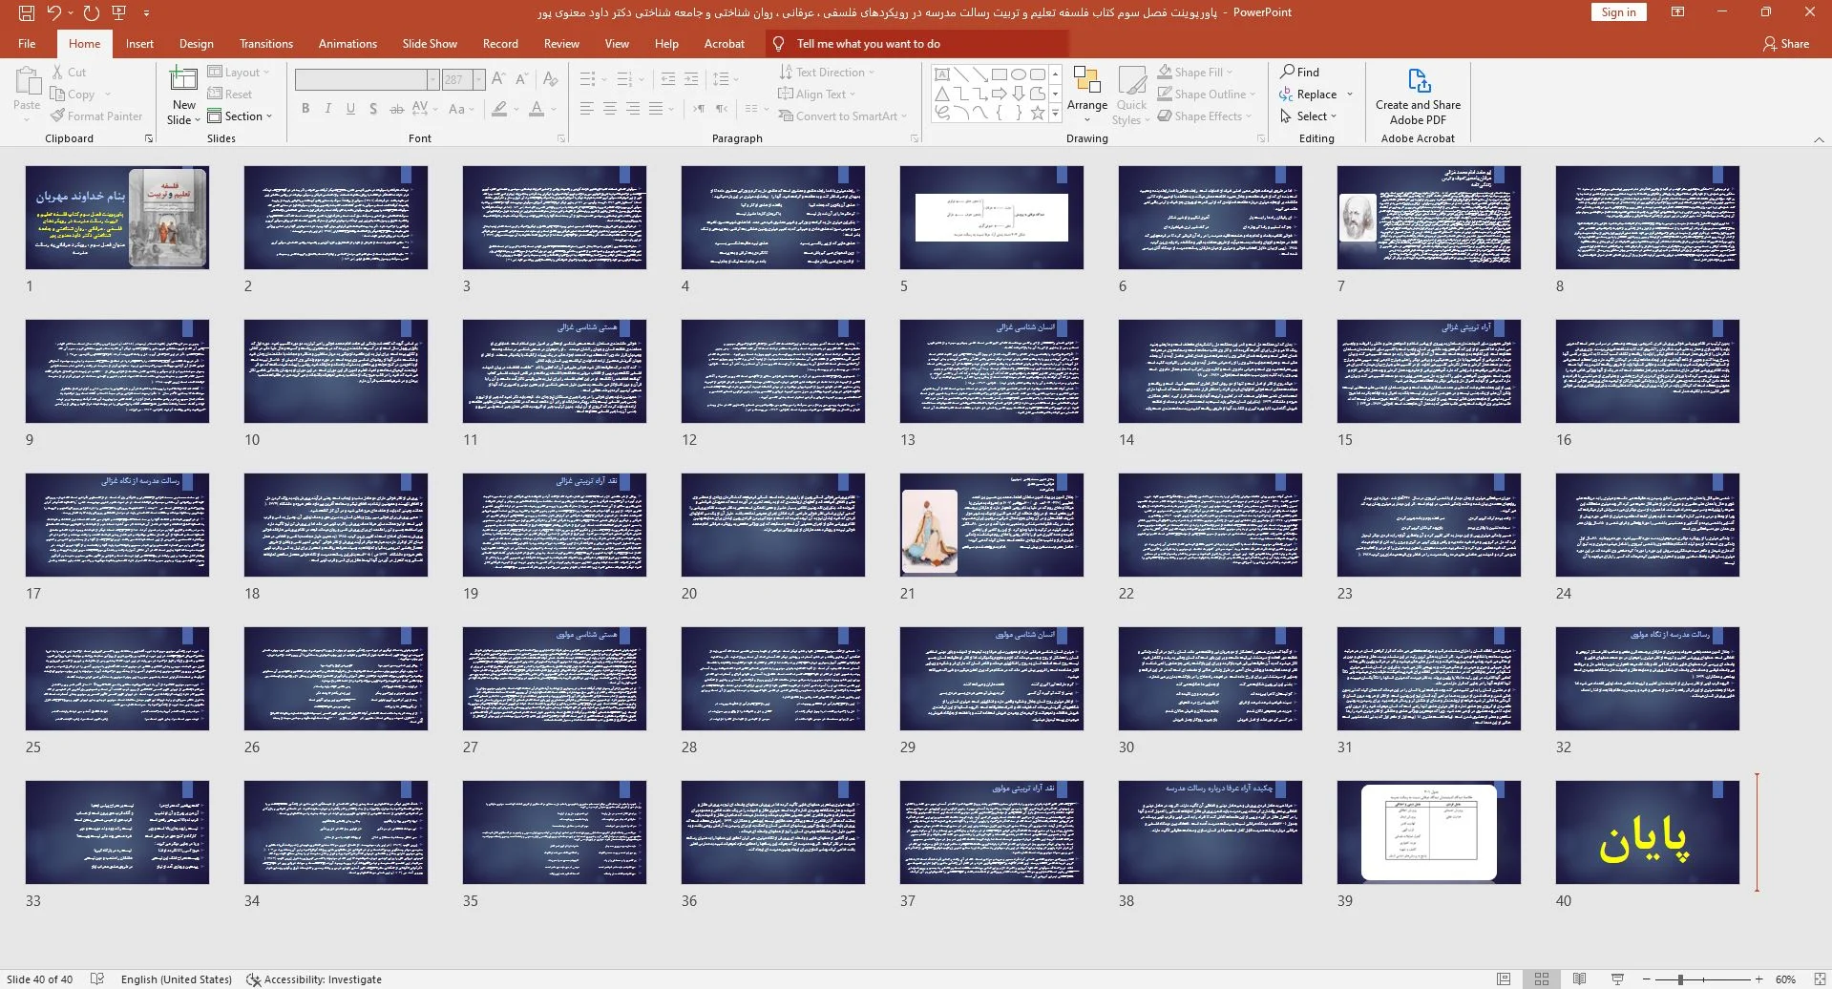The width and height of the screenshot is (1832, 989).
Task: Click the Paste clipboard icon
Action: click(27, 82)
